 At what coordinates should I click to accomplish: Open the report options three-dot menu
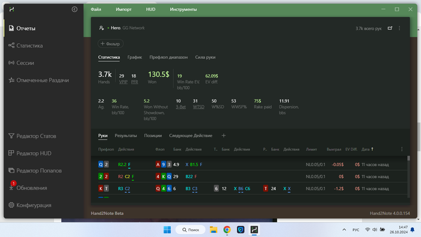click(399, 28)
